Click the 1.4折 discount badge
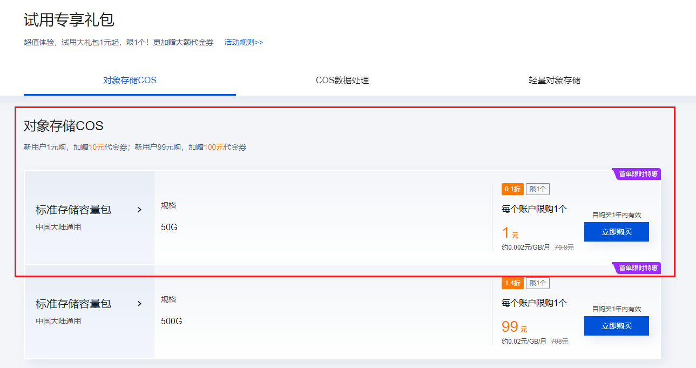696x368 pixels. 512,283
